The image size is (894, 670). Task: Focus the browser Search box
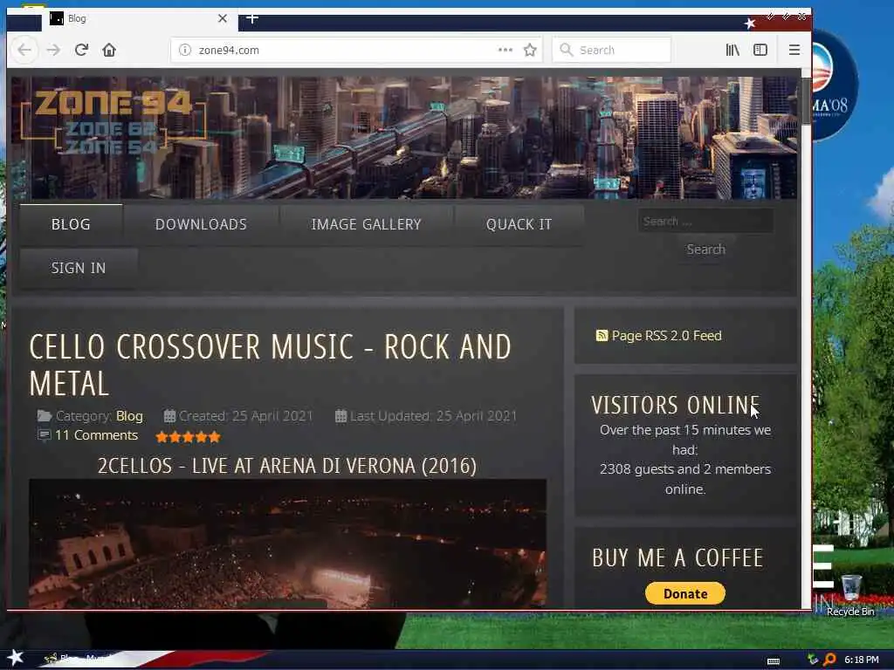(611, 50)
